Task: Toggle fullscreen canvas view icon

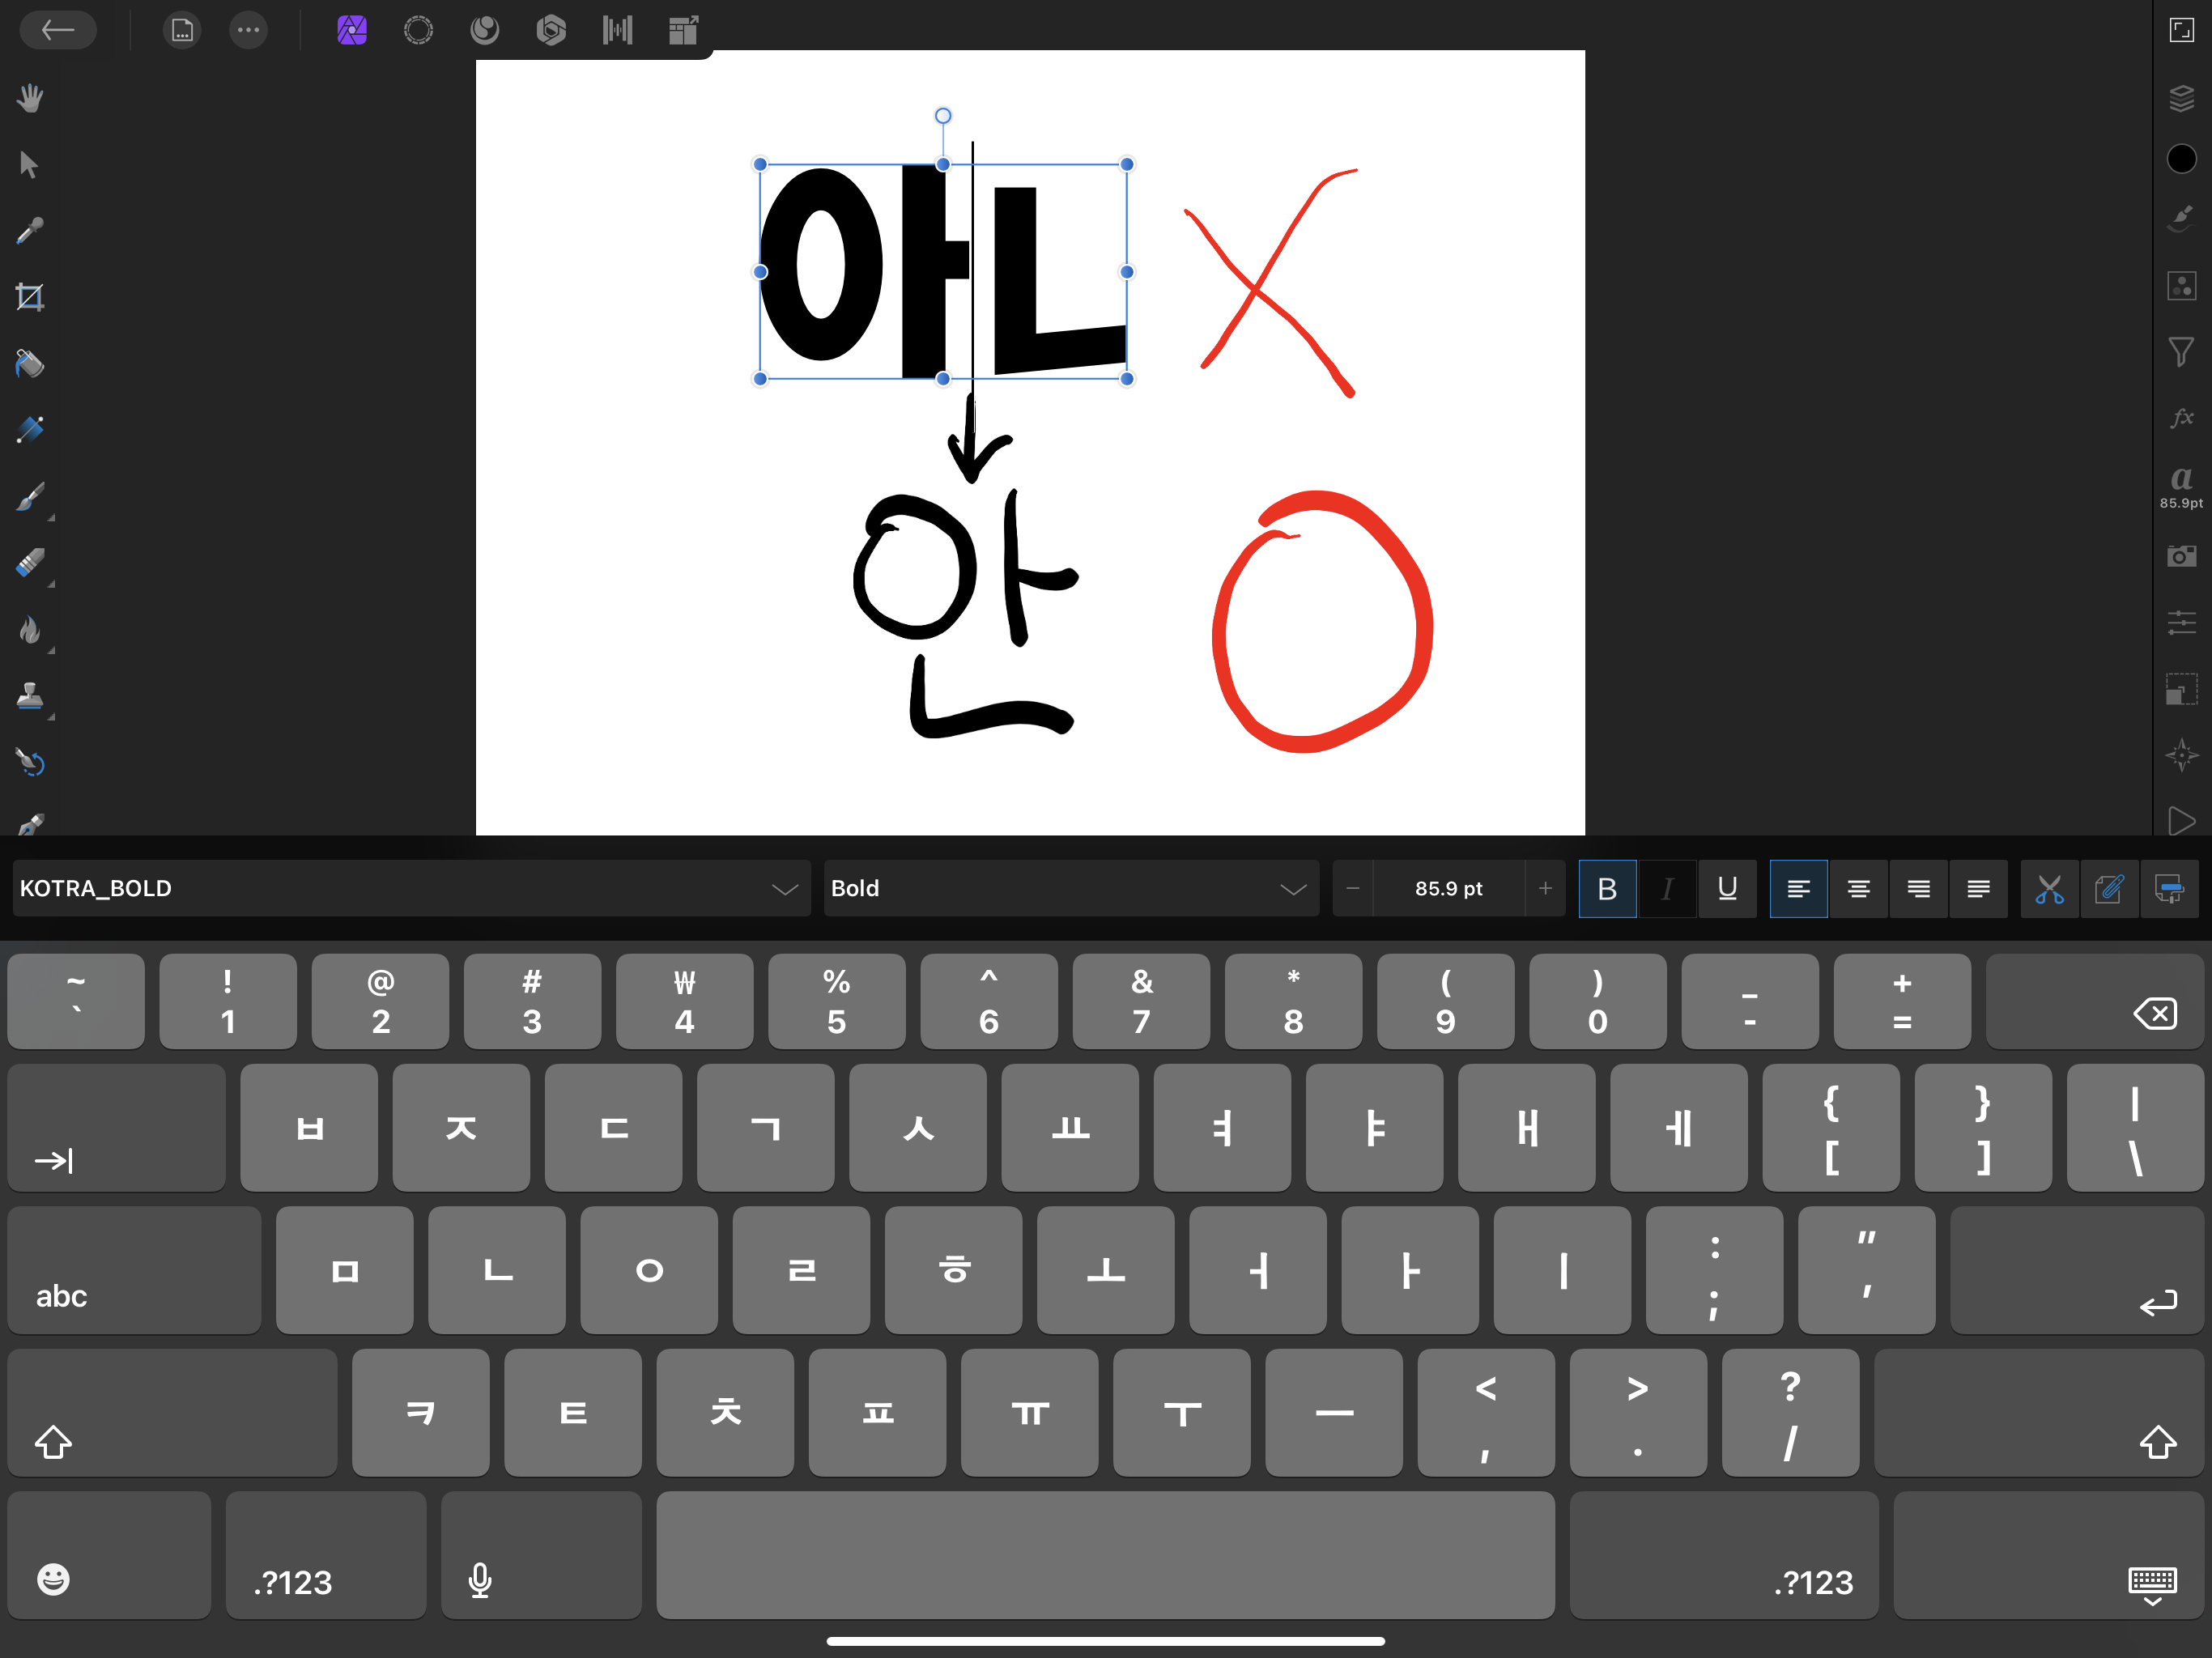Action: [2181, 30]
